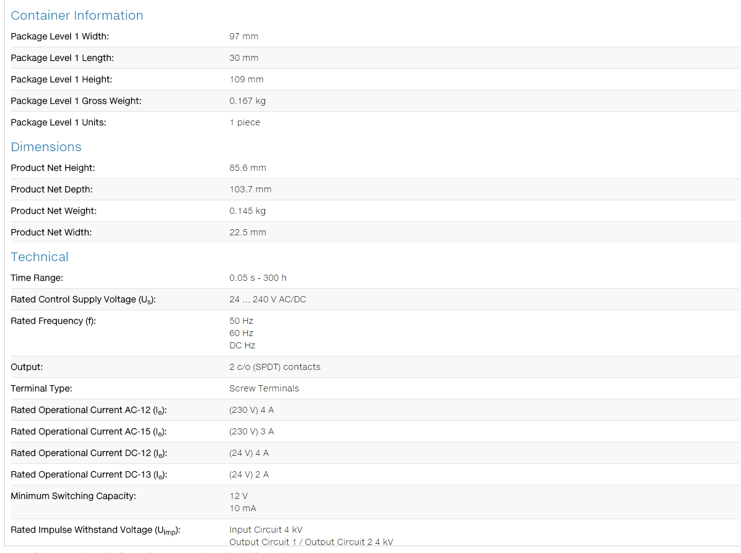Select the Package Level 1 Length label

62,58
